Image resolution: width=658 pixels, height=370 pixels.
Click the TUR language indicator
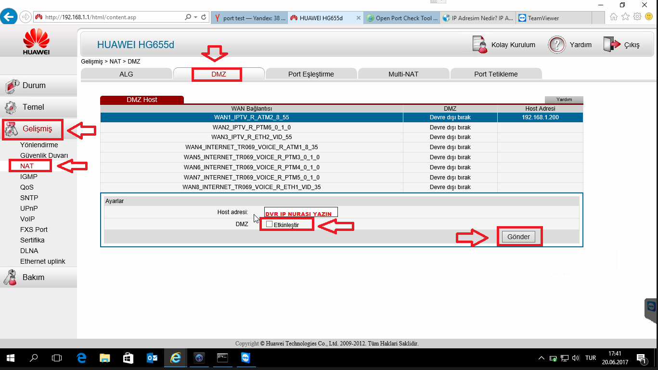(591, 358)
